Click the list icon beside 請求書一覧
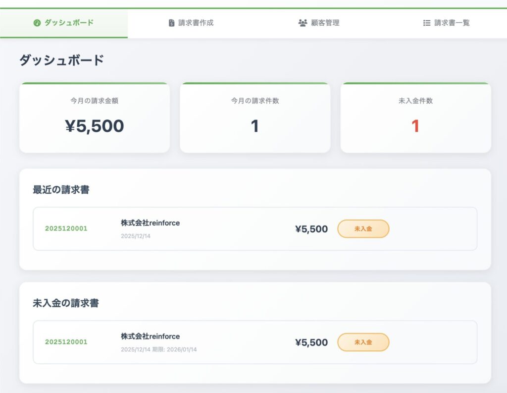Image resolution: width=507 pixels, height=393 pixels. point(427,23)
